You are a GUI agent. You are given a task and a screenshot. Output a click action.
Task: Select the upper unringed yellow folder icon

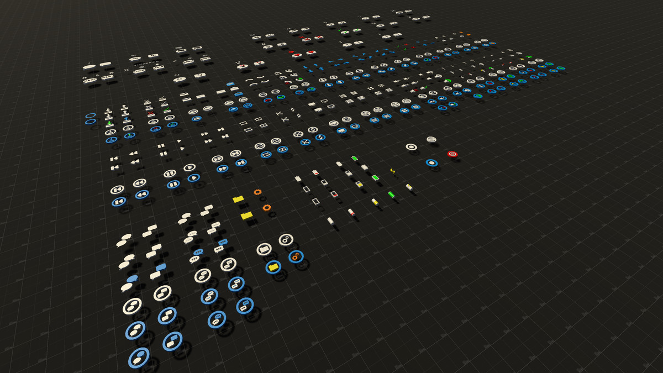tap(238, 199)
